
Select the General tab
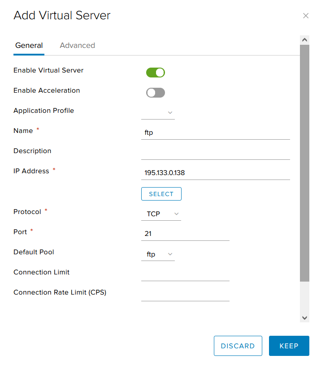[x=29, y=45]
